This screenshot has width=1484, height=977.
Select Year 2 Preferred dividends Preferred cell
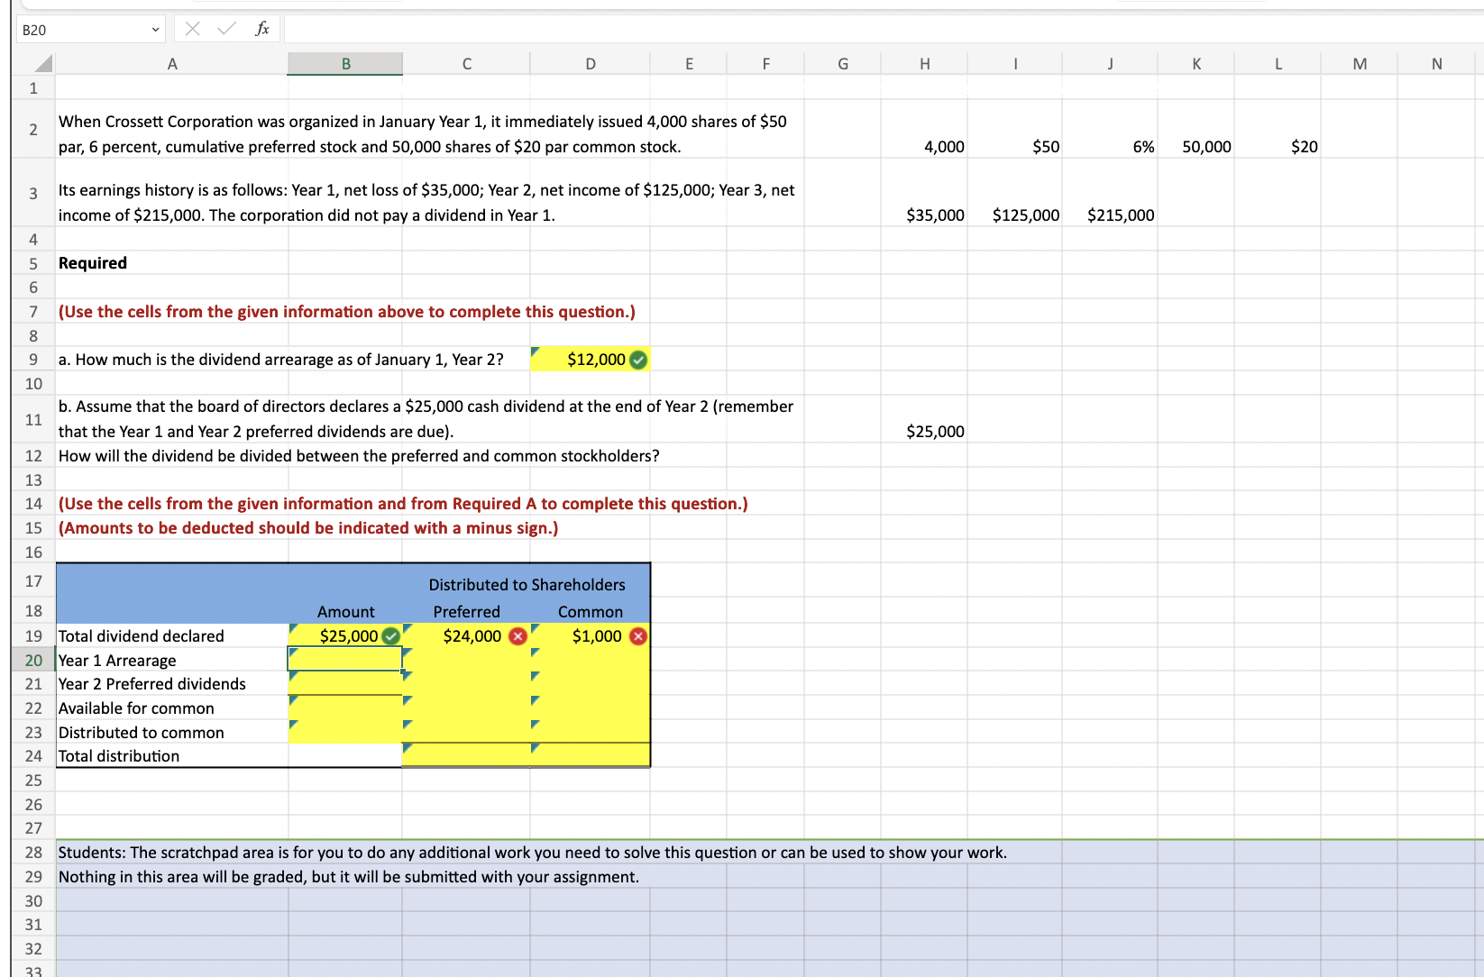click(466, 684)
